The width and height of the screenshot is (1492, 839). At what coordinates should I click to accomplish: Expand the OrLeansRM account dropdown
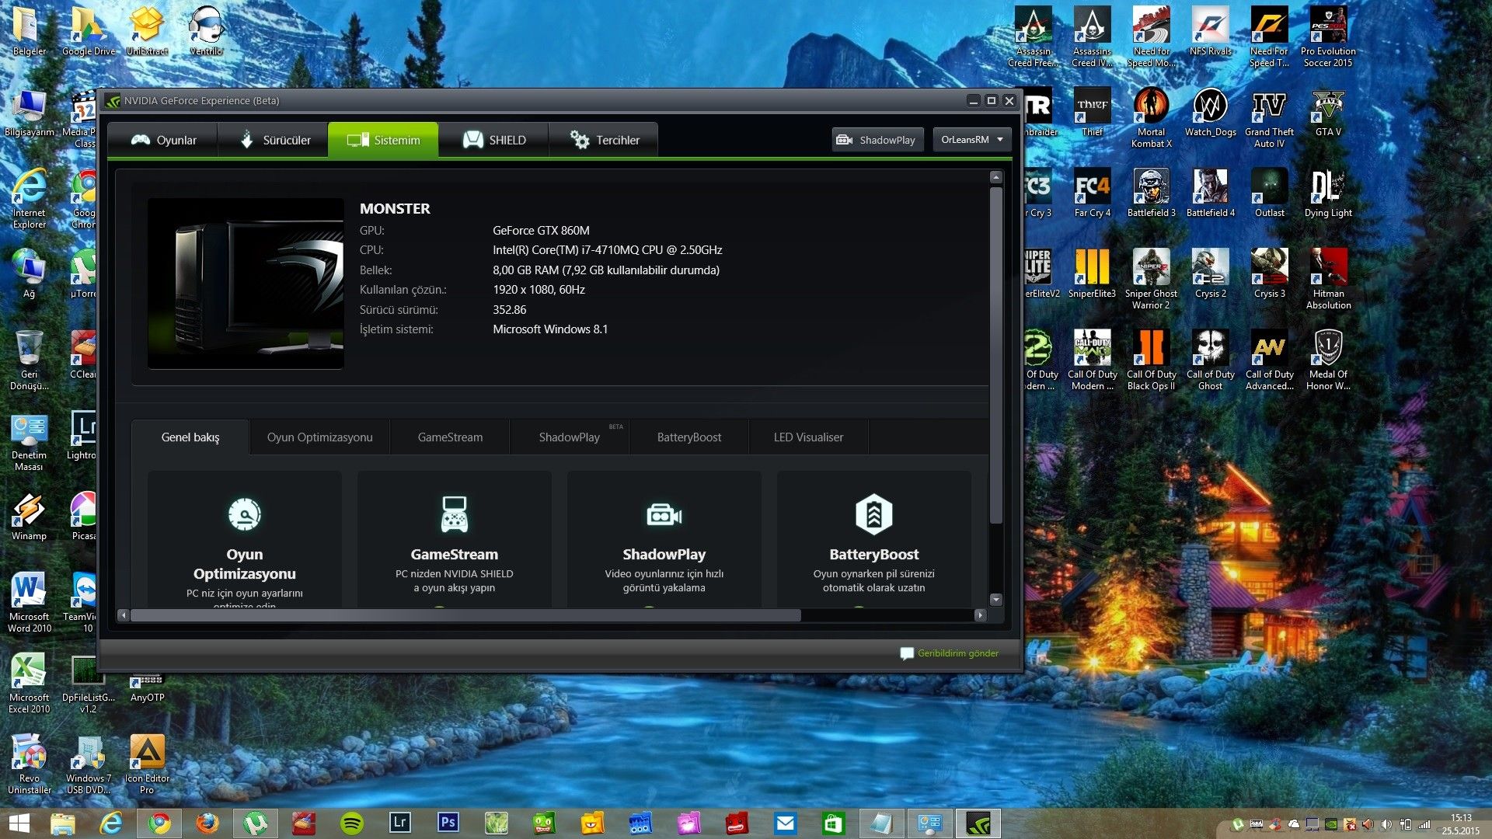point(972,140)
